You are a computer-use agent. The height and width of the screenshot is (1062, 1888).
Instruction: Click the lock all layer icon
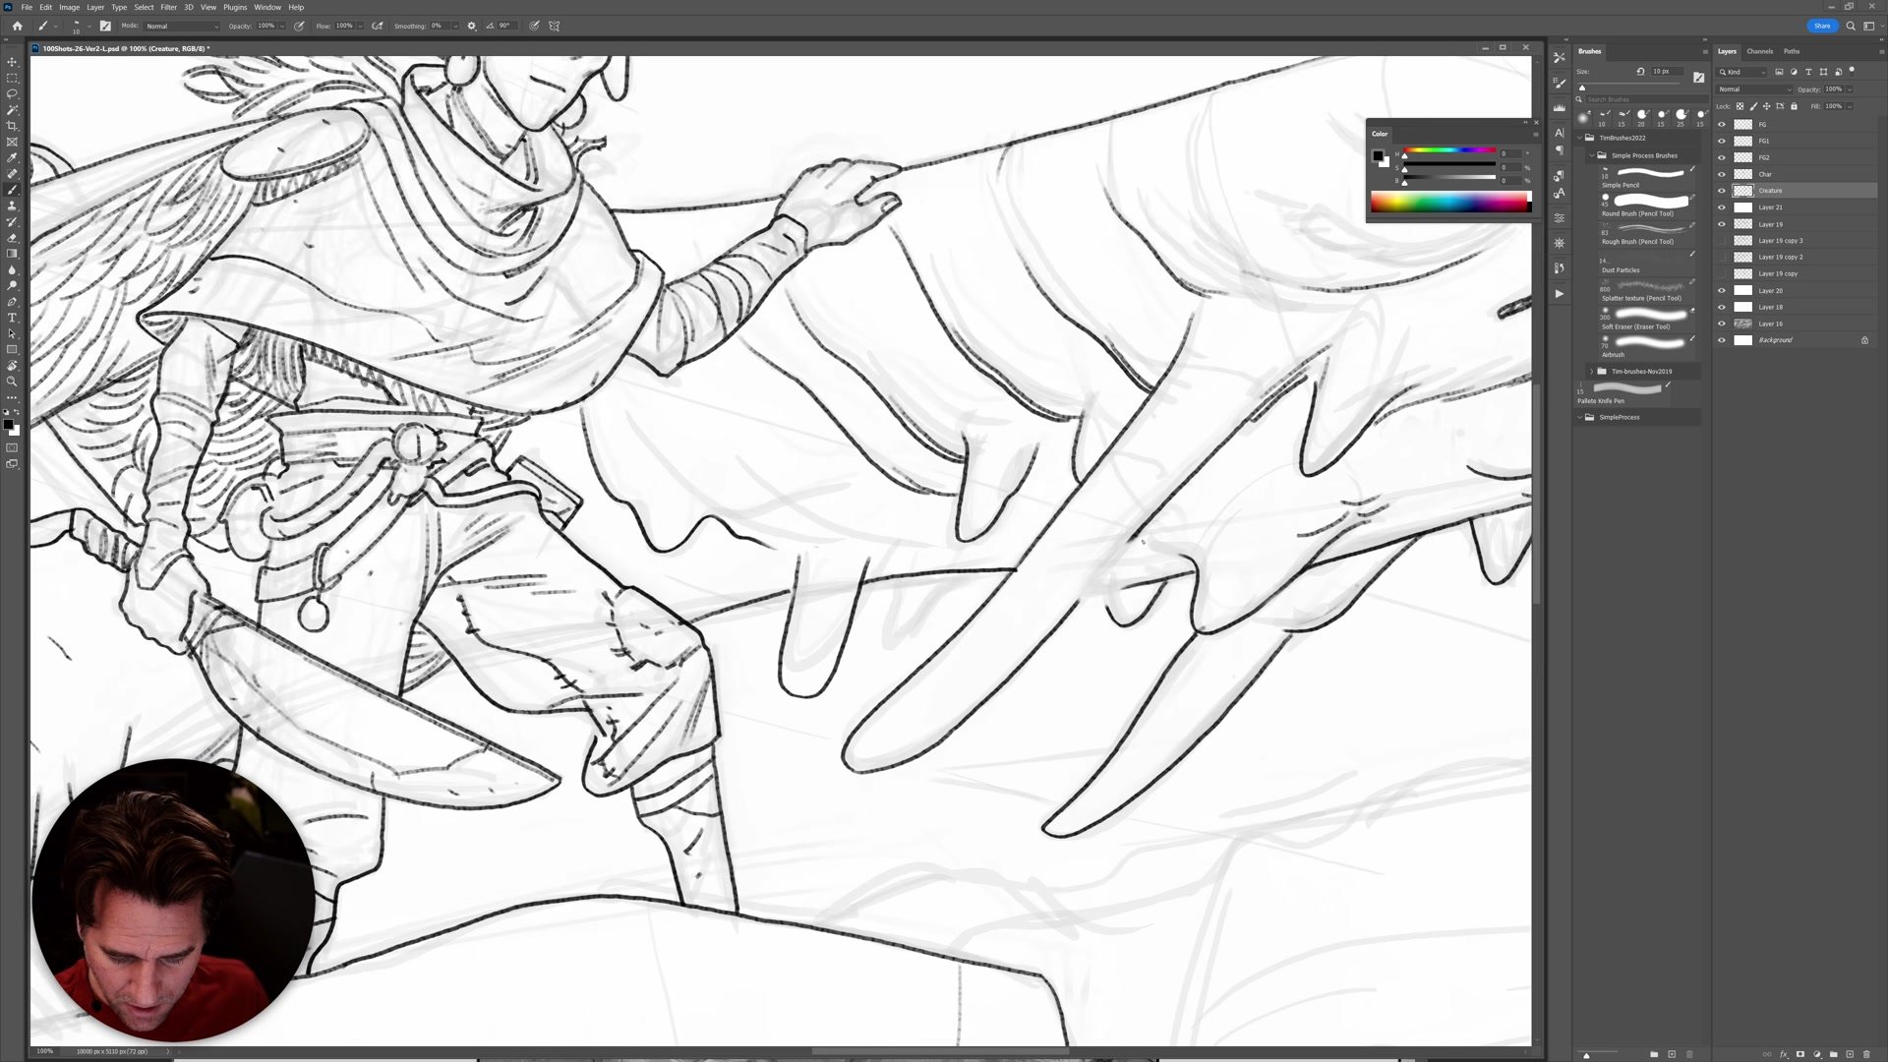pyautogui.click(x=1794, y=106)
